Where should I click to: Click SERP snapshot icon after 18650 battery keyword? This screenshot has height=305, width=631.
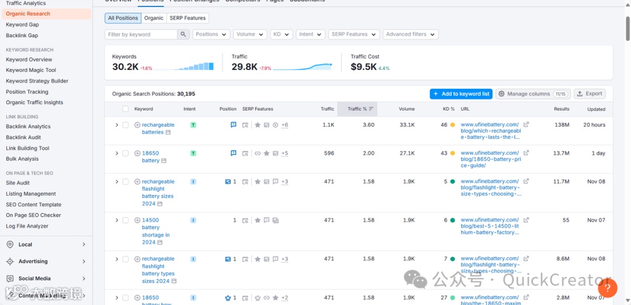(x=164, y=161)
